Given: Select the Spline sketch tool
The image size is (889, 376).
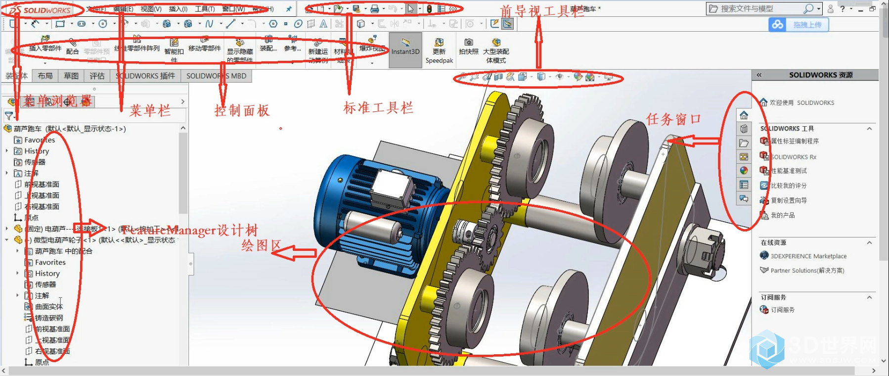Looking at the screenshot, I should (209, 24).
